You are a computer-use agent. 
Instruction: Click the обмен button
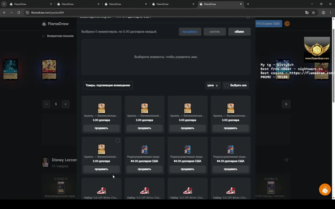(x=239, y=32)
